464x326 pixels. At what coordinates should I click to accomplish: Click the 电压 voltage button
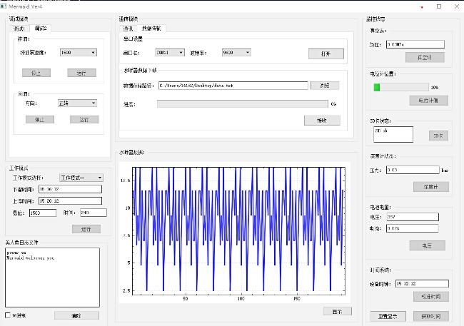point(427,245)
